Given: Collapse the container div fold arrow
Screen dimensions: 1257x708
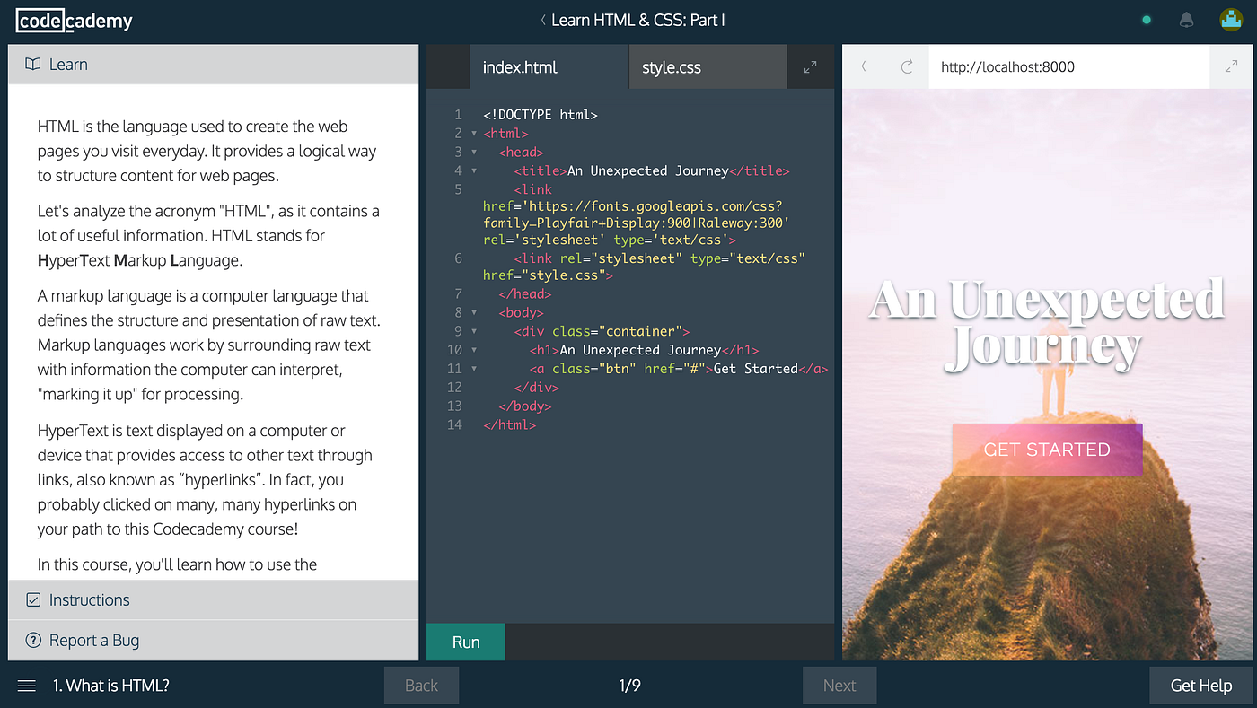Looking at the screenshot, I should point(474,331).
